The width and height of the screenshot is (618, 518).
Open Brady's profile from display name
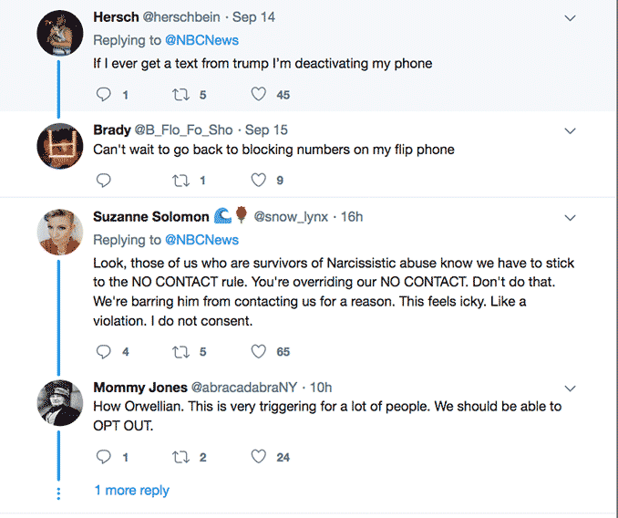point(112,130)
